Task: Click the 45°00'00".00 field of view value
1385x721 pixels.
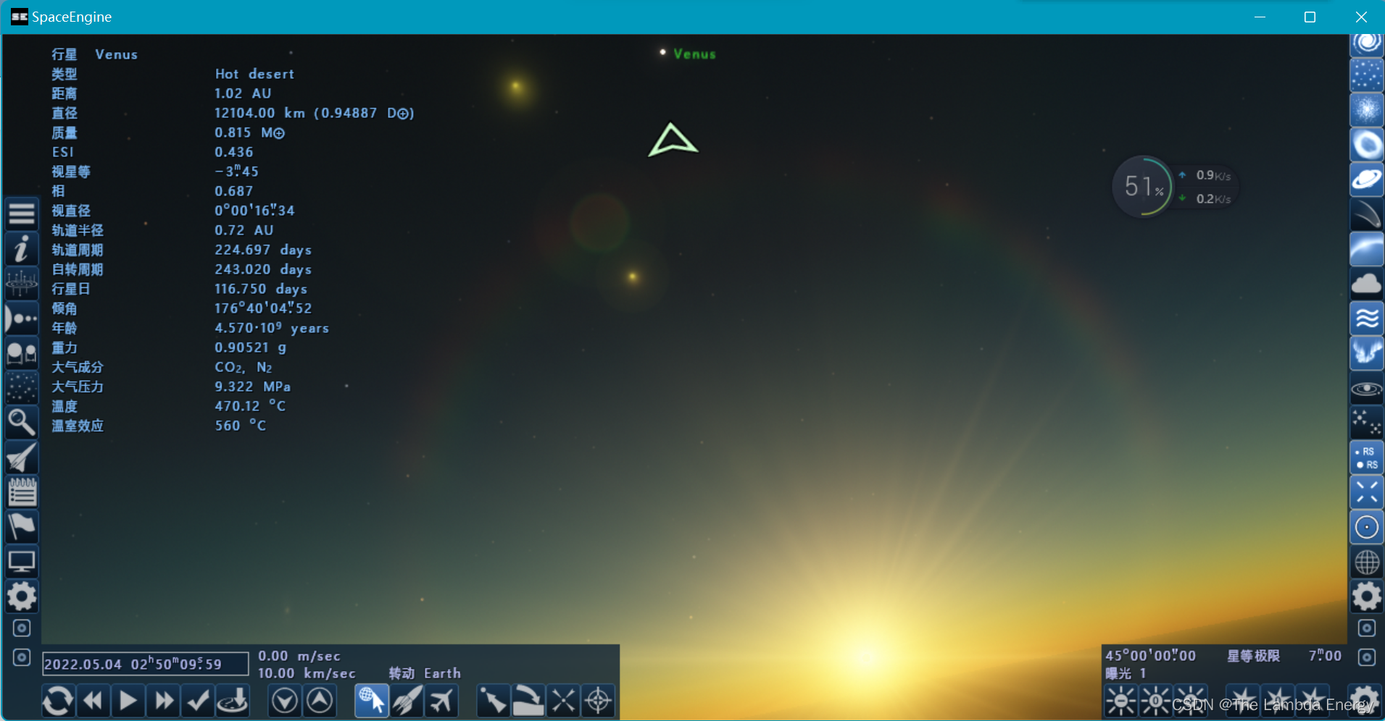Action: pos(1150,656)
